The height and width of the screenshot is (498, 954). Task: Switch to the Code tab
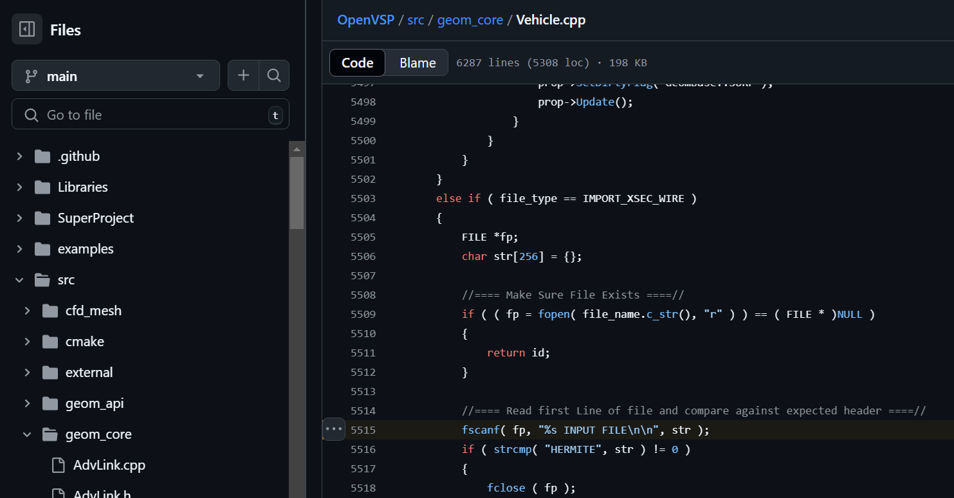point(358,62)
